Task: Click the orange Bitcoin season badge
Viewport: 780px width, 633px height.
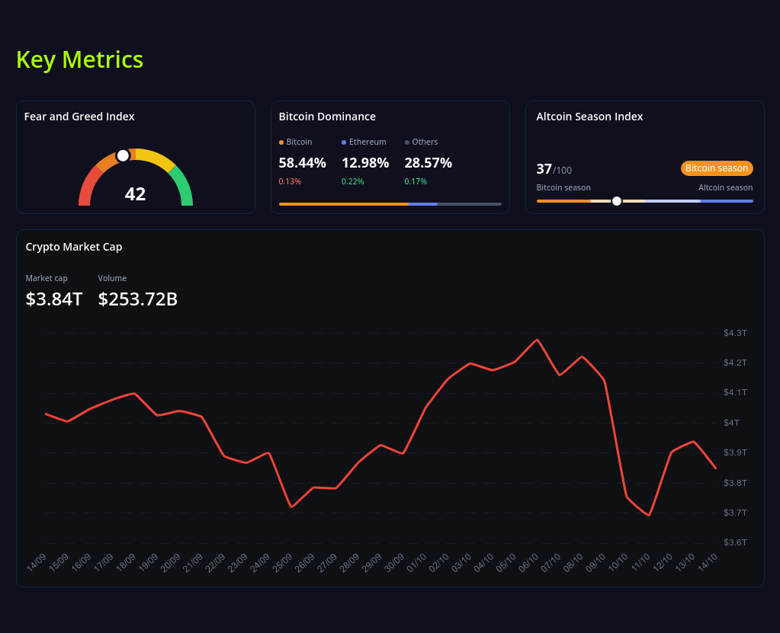Action: (716, 168)
